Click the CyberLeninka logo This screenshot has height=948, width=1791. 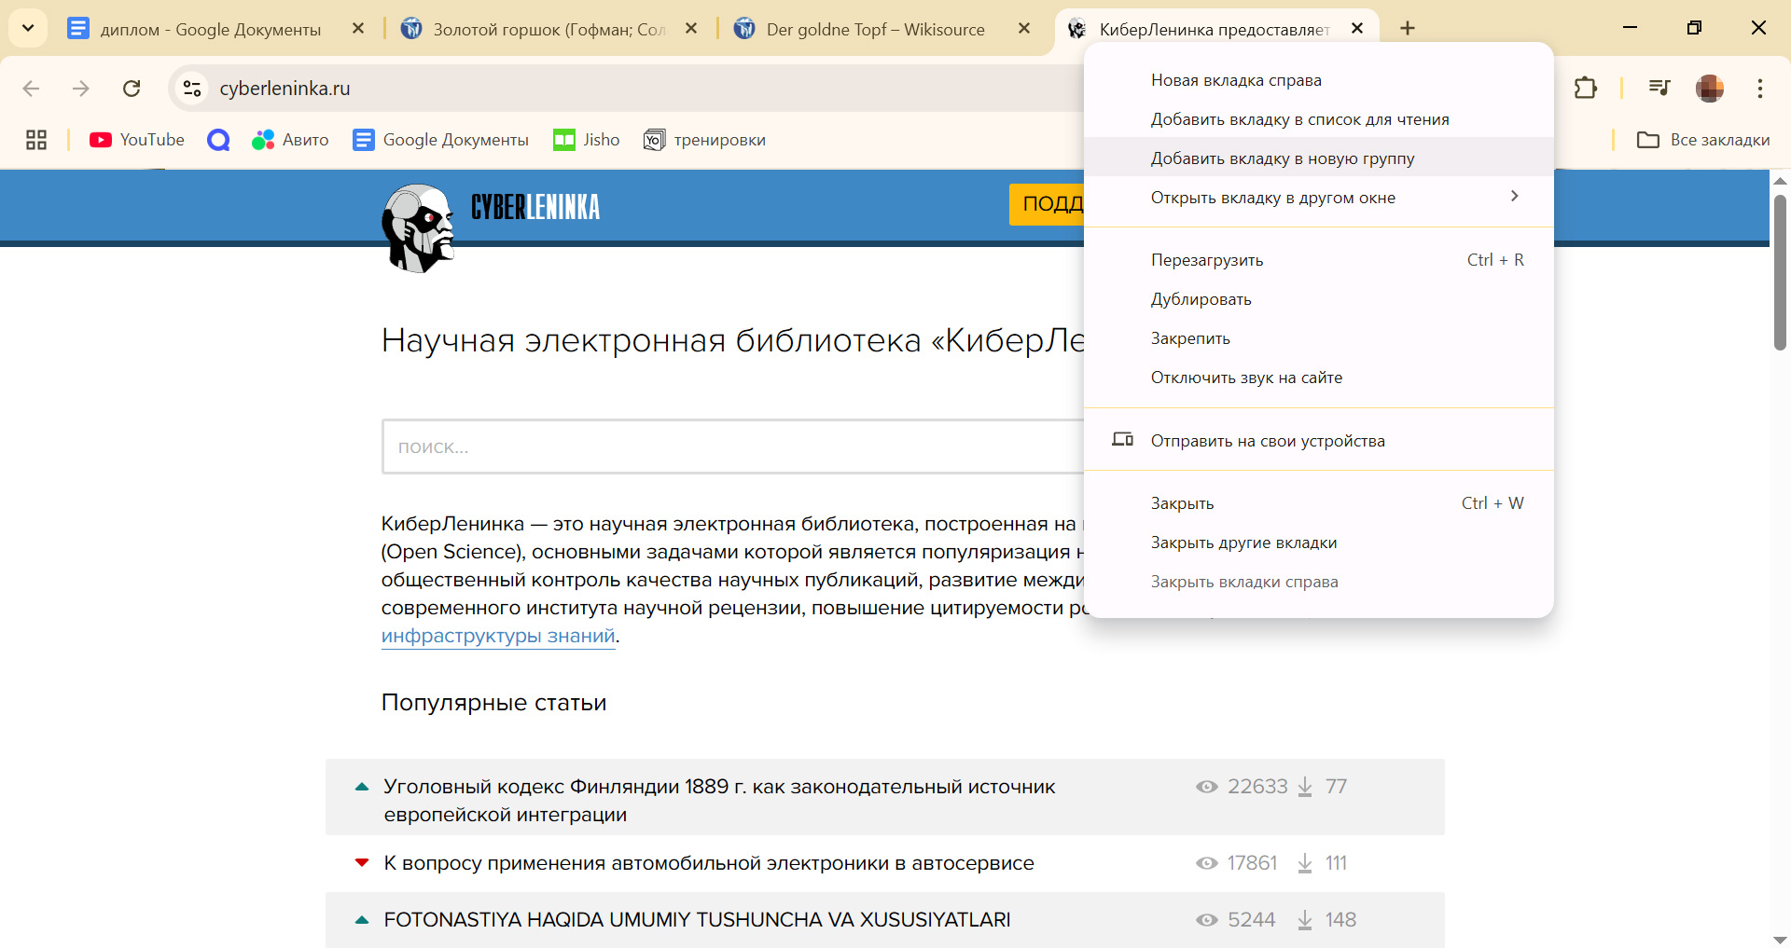(x=491, y=227)
